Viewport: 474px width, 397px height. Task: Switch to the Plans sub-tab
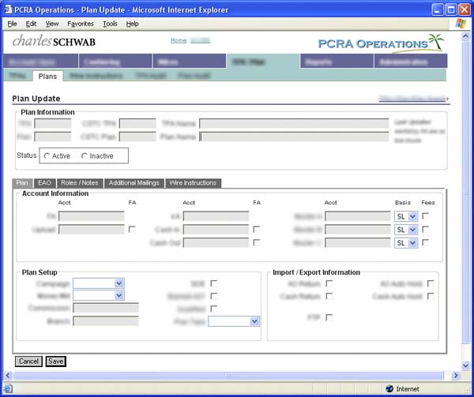click(47, 77)
